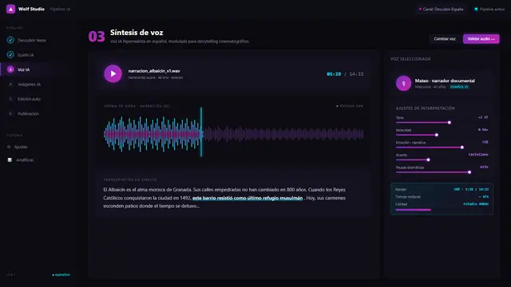Adjust the Pausas dramáticas slider handle

click(469, 172)
